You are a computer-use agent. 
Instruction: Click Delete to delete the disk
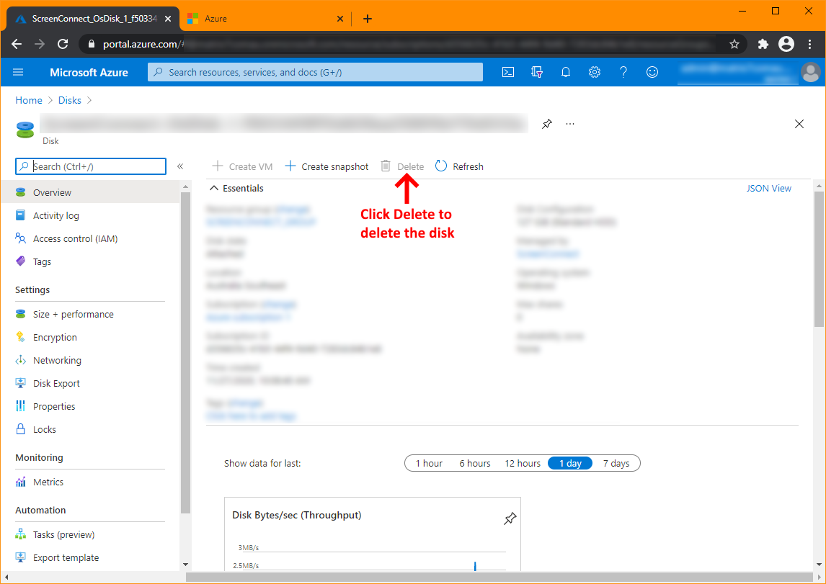tap(402, 166)
